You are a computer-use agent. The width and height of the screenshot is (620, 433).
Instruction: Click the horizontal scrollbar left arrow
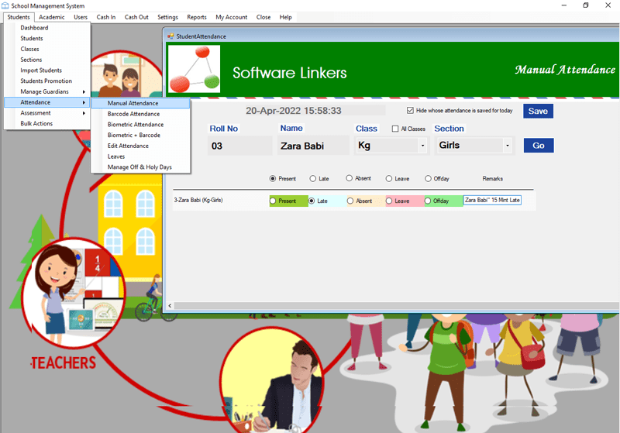tap(170, 305)
